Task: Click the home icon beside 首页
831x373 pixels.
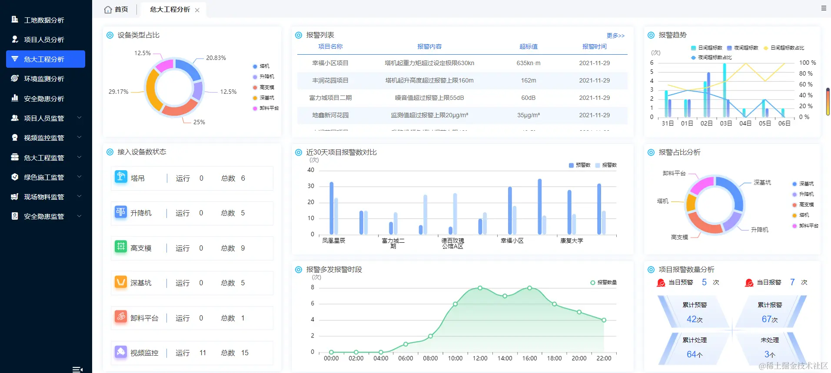Action: tap(108, 10)
